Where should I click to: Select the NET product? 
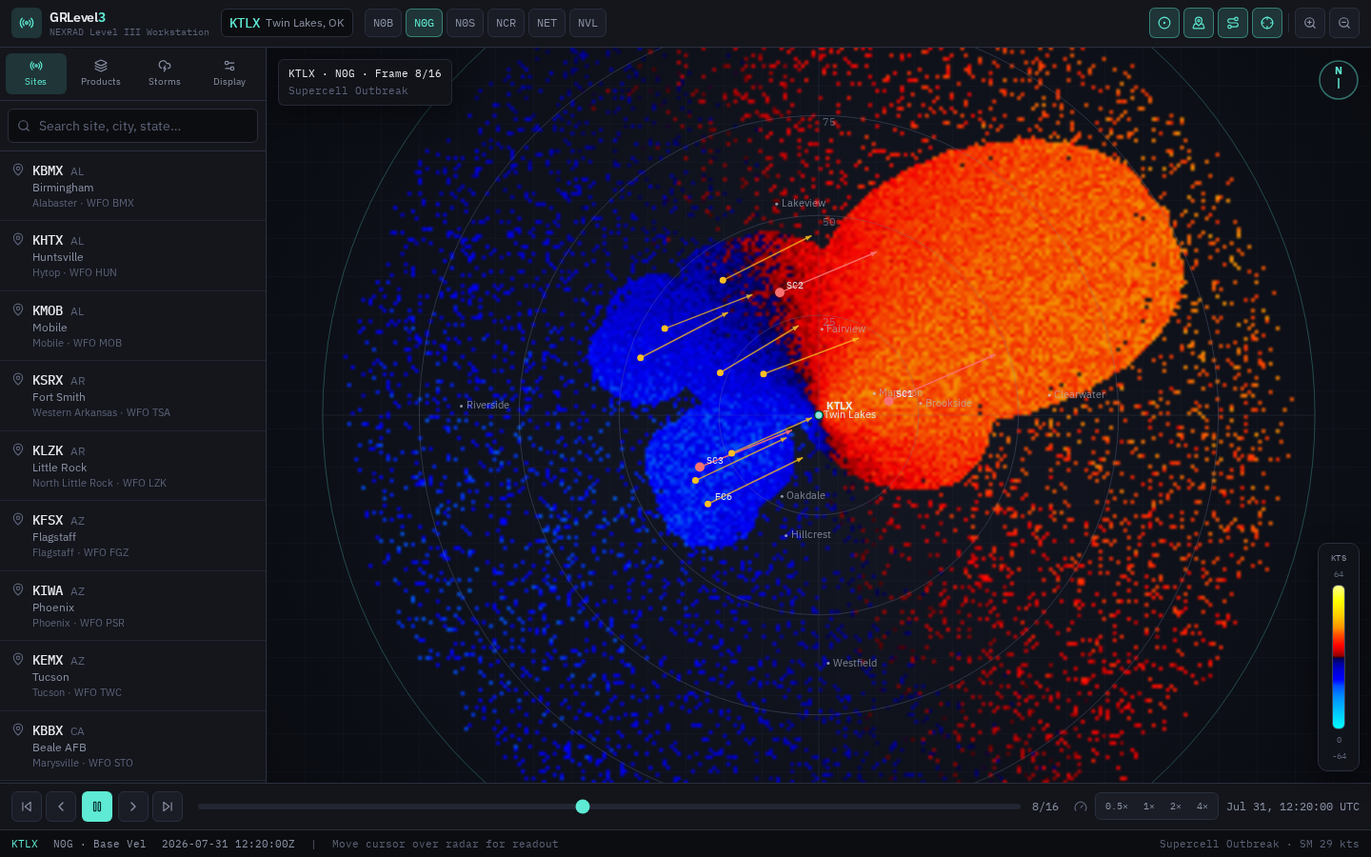click(x=546, y=23)
